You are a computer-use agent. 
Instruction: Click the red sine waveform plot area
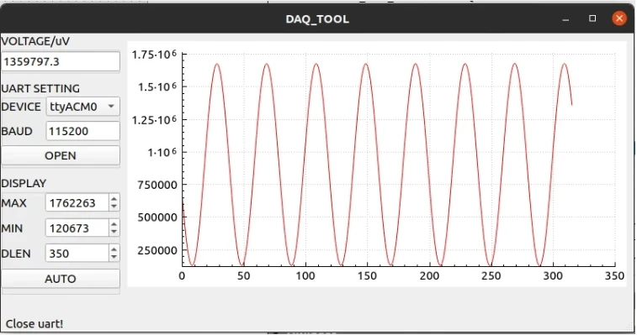pyautogui.click(x=399, y=160)
